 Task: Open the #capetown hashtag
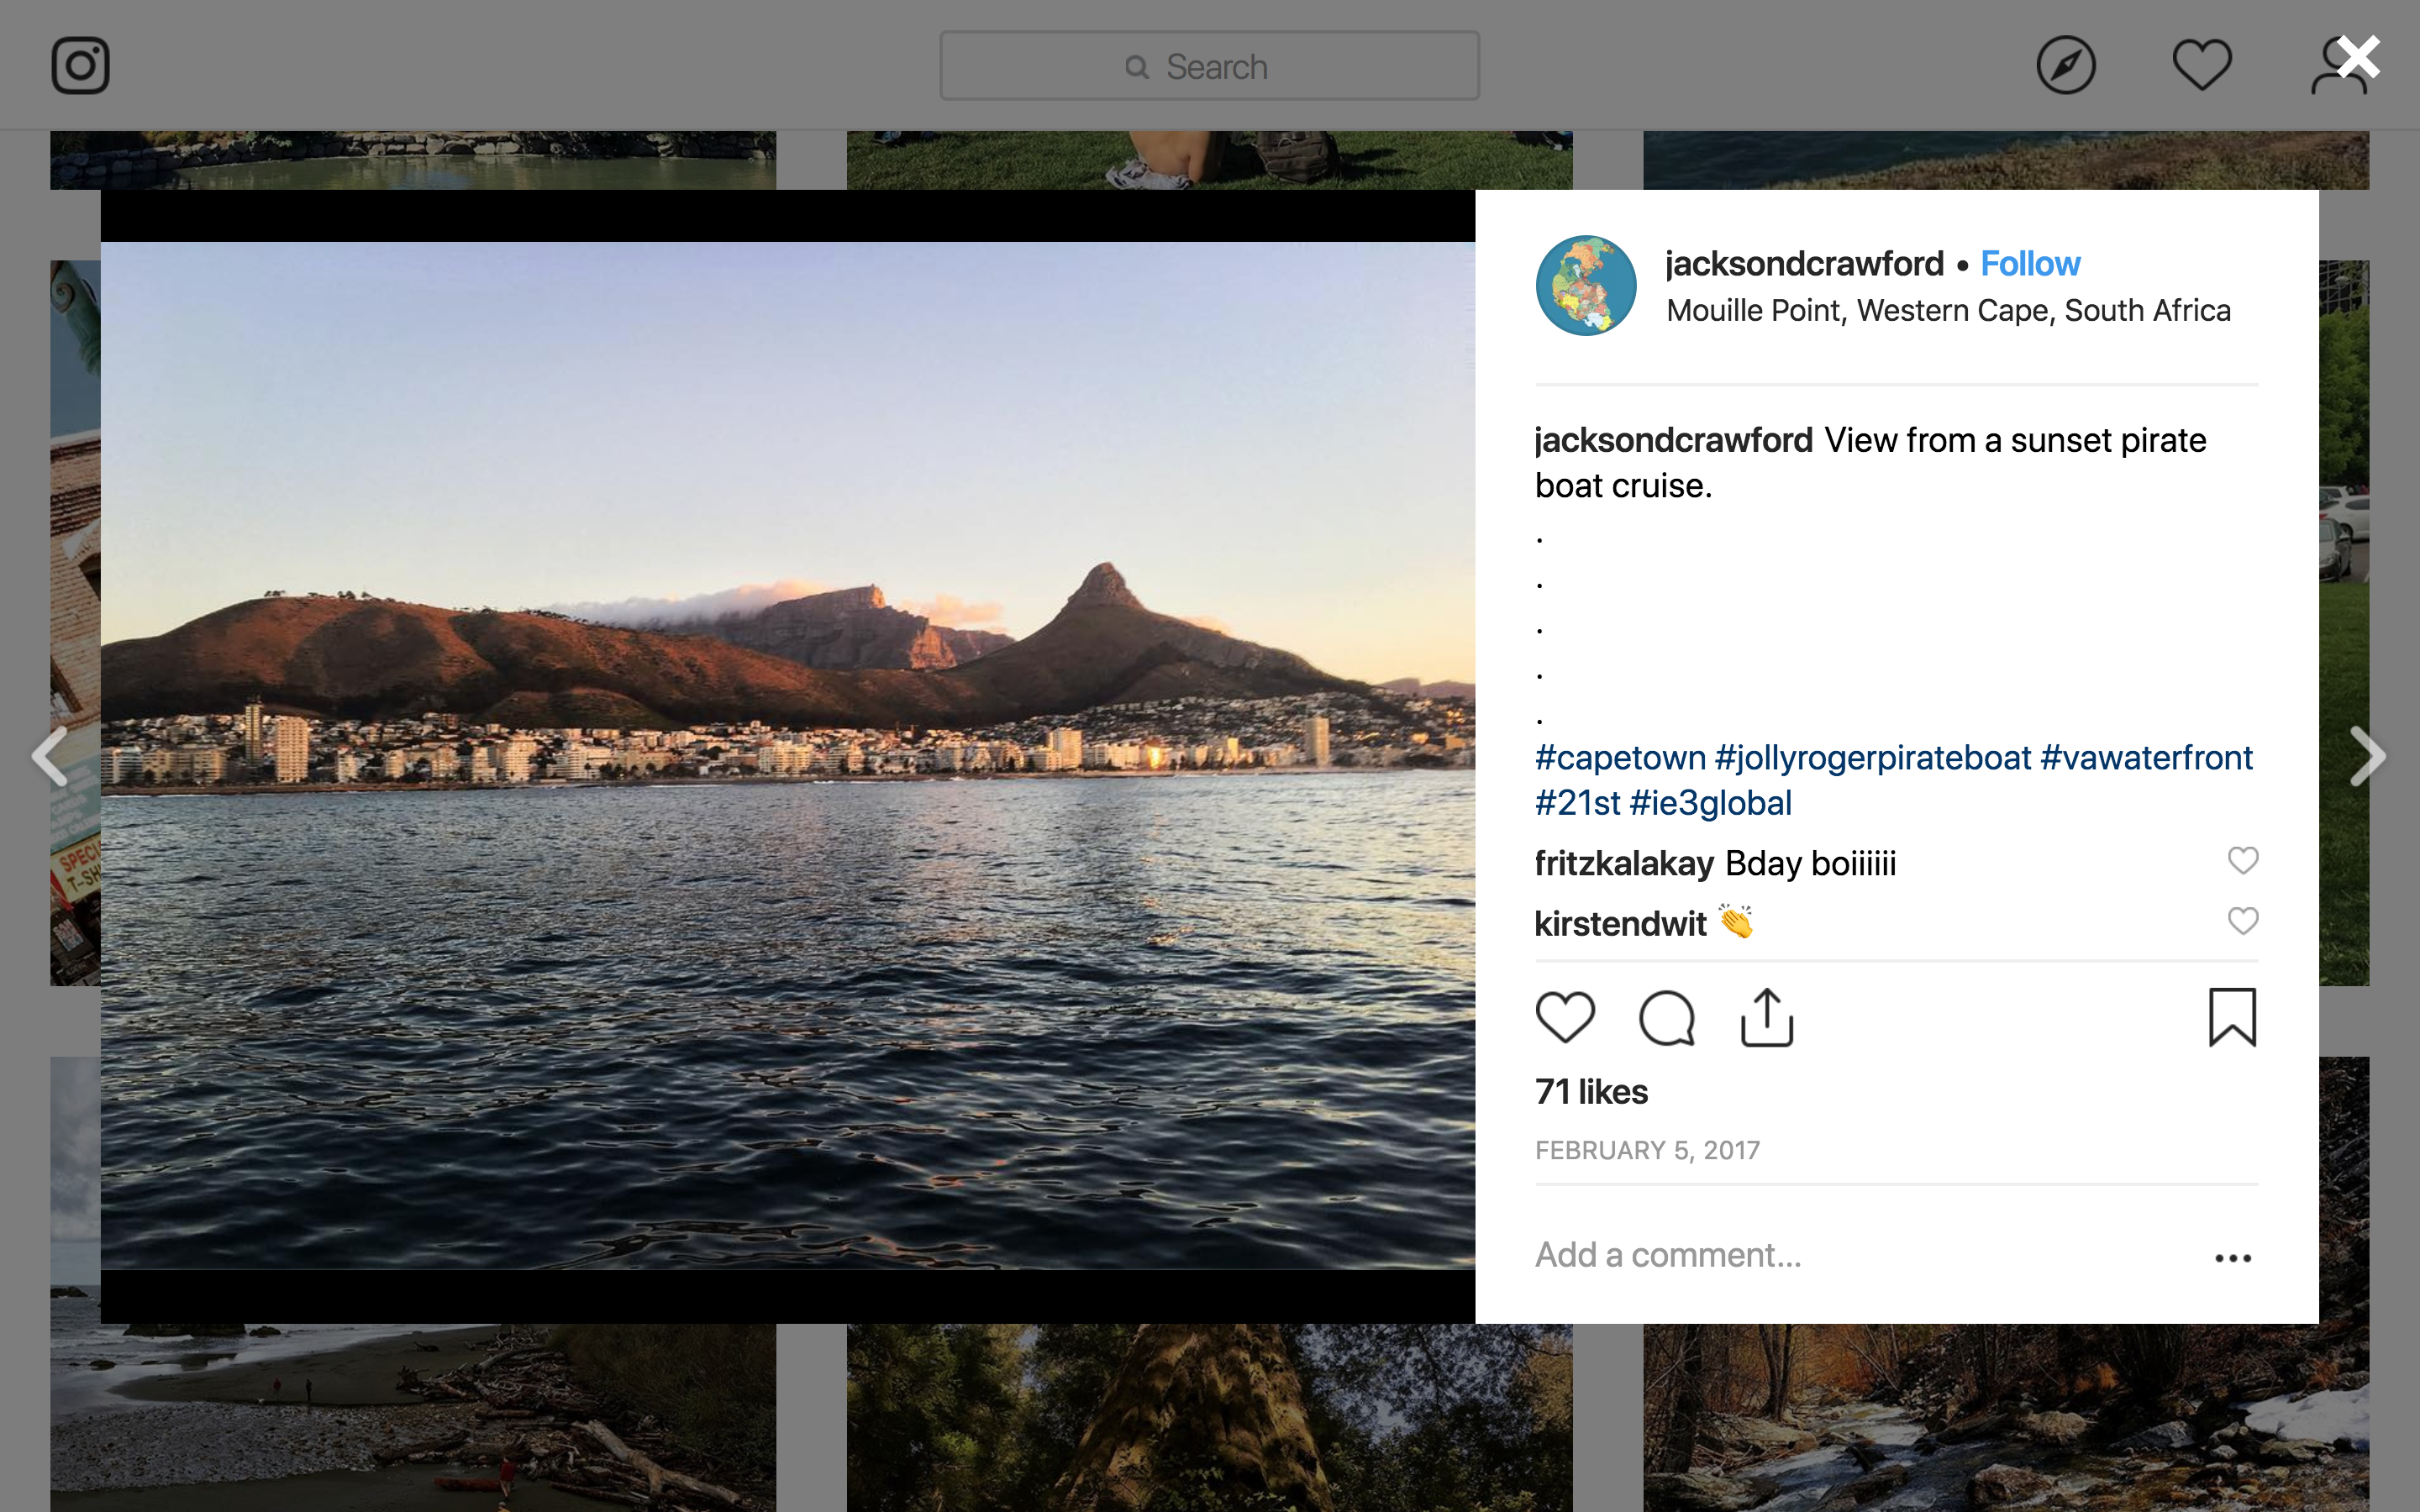tap(1620, 758)
